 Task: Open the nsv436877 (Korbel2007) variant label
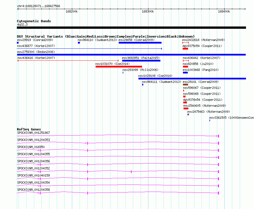pyautogui.click(x=36, y=46)
